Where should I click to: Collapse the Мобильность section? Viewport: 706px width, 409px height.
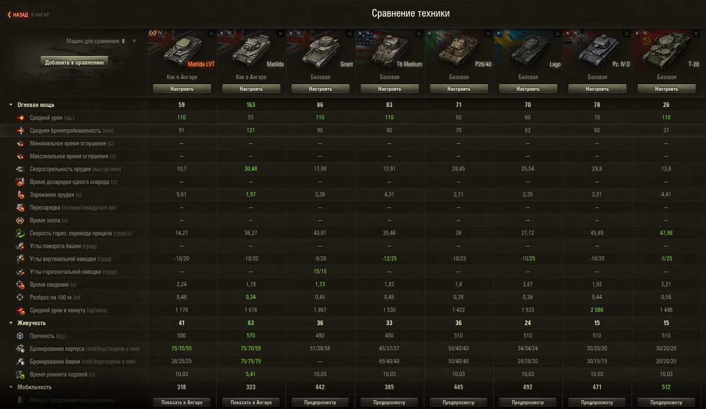point(10,387)
